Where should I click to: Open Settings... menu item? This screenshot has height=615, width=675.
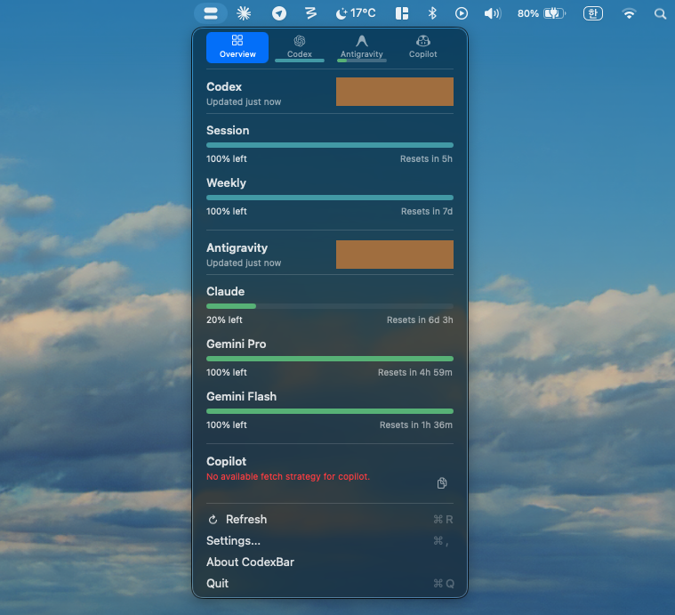(x=330, y=541)
